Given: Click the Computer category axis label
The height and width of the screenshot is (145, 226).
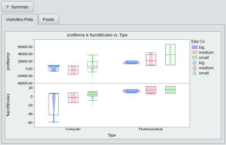Looking at the screenshot, I should click(x=73, y=129).
